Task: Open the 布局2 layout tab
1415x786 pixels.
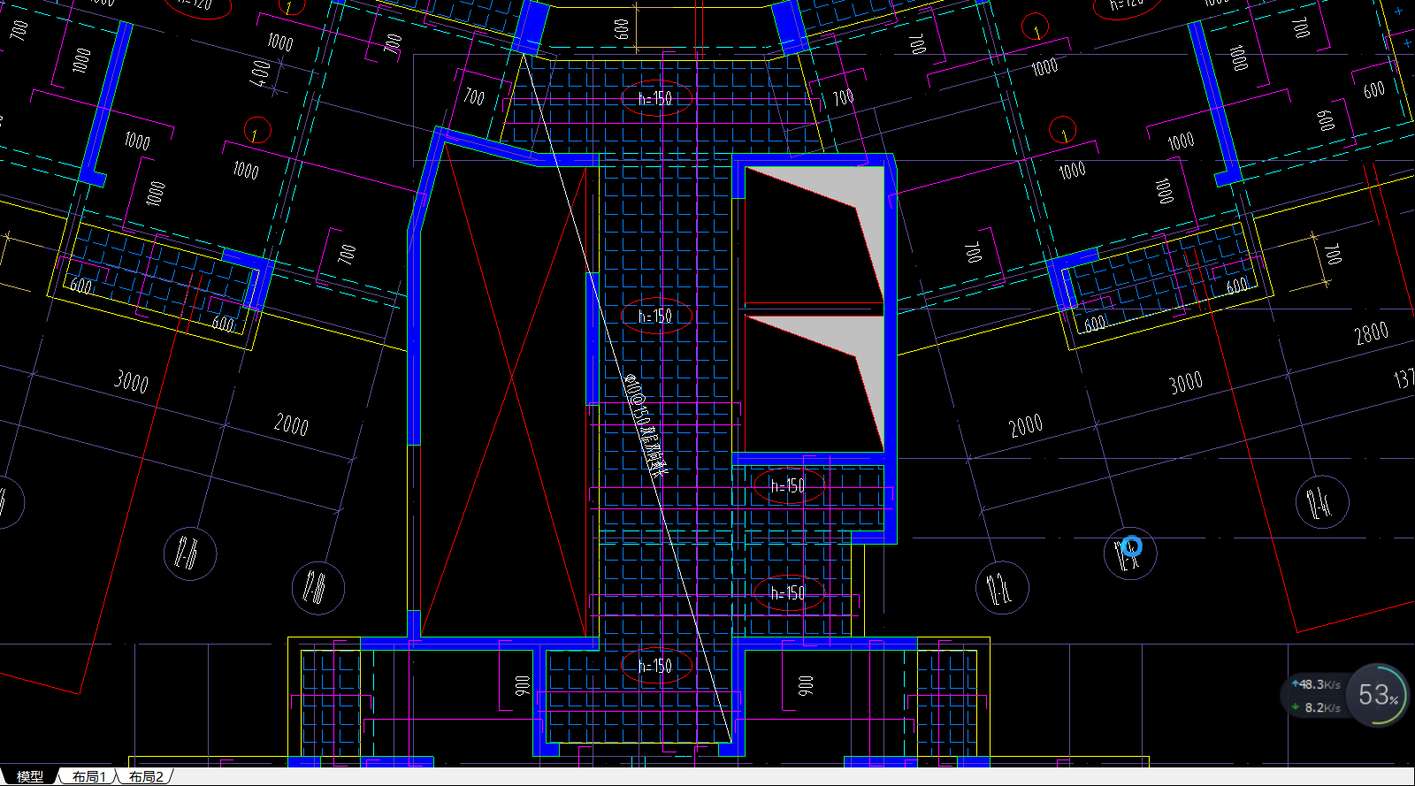Action: (x=146, y=776)
